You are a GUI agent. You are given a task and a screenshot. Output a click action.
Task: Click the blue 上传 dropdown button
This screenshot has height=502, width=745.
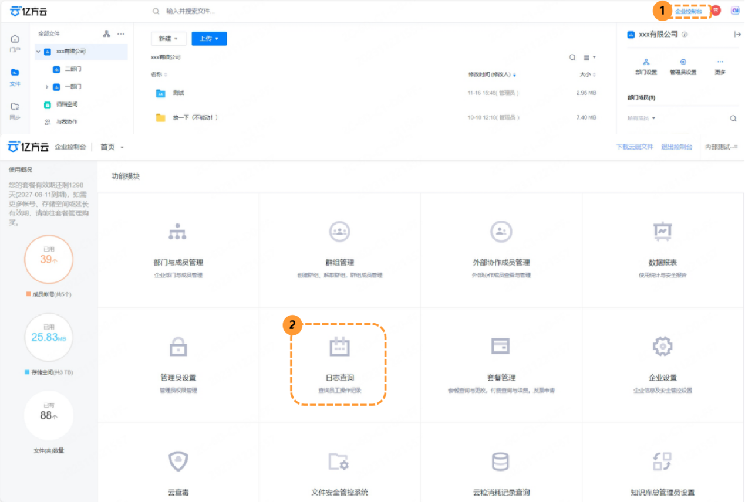coord(209,39)
